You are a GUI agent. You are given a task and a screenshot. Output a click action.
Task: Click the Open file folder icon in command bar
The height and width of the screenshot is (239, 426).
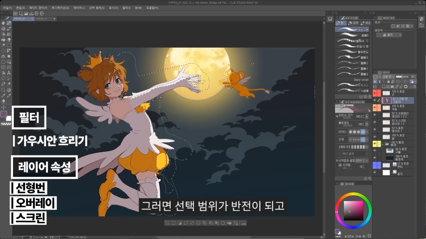(26, 14)
